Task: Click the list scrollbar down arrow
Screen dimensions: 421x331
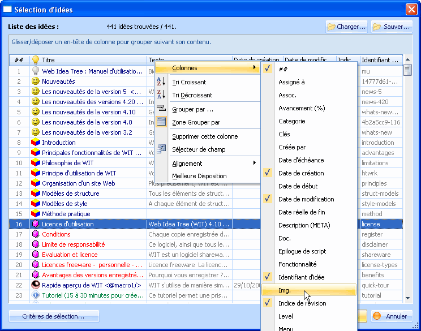Action: pyautogui.click(x=407, y=298)
